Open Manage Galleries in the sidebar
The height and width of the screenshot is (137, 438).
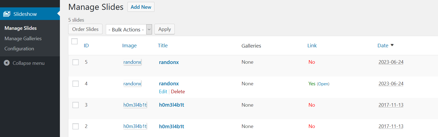pyautogui.click(x=23, y=39)
